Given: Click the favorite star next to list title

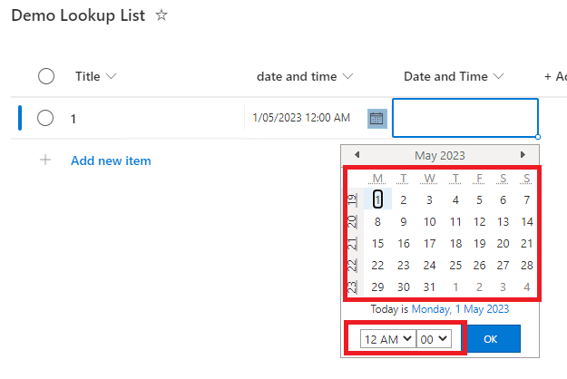Looking at the screenshot, I should (161, 15).
